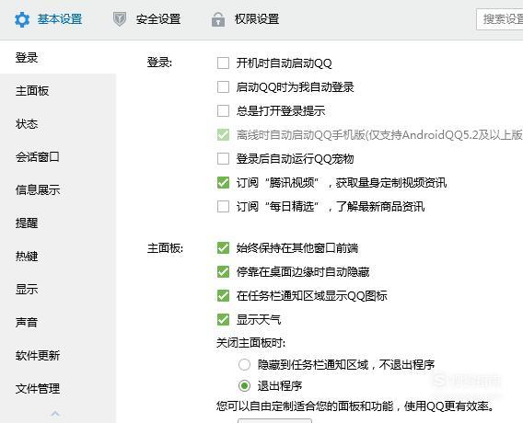
Task: Click the padlock icon for 权限设置
Action: pos(218,19)
